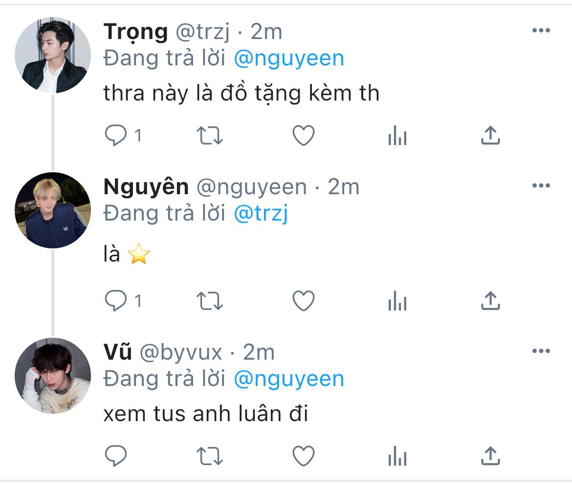Reply to Vũ's tweet
Screen dimensions: 572x488
click(x=116, y=456)
